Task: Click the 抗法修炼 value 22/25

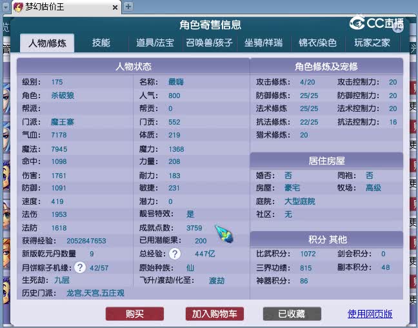Action: 309,122
